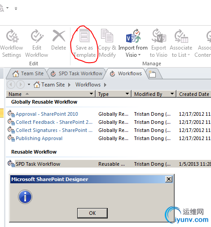
Task: Switch to the SPD Task Workflow tab
Action: click(x=76, y=73)
